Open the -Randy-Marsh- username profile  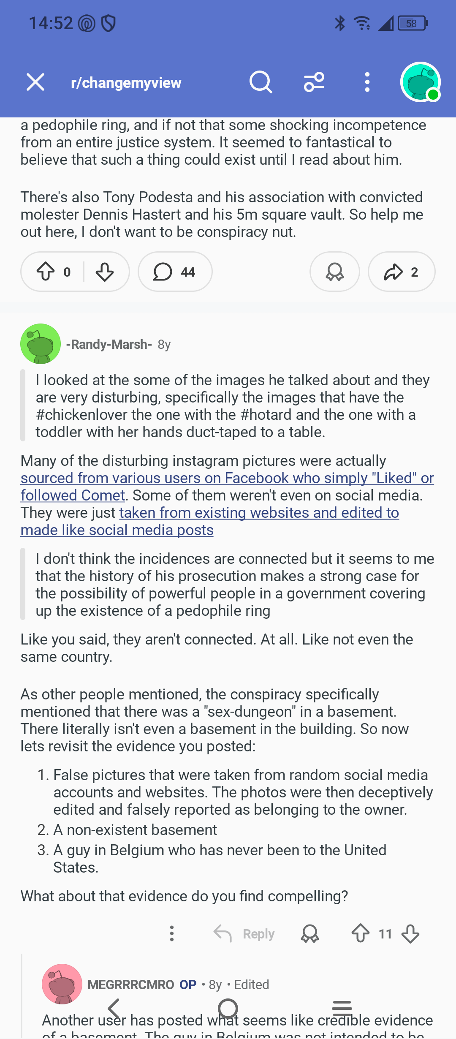pyautogui.click(x=109, y=345)
